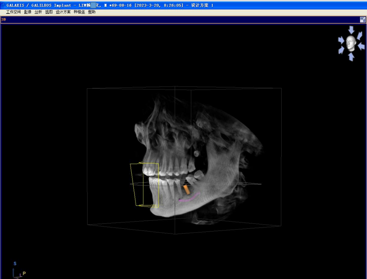Click the S/P axis orientation indicator

click(x=19, y=270)
